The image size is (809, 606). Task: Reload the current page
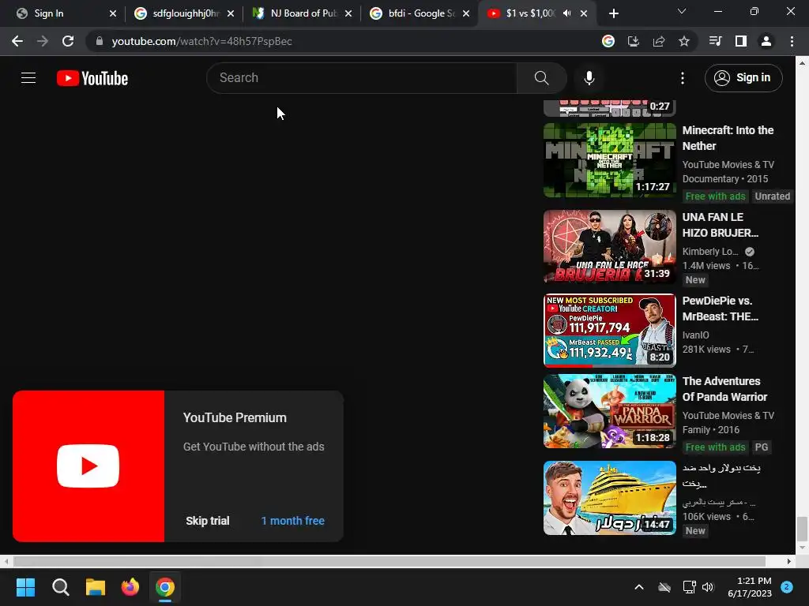pyautogui.click(x=68, y=41)
